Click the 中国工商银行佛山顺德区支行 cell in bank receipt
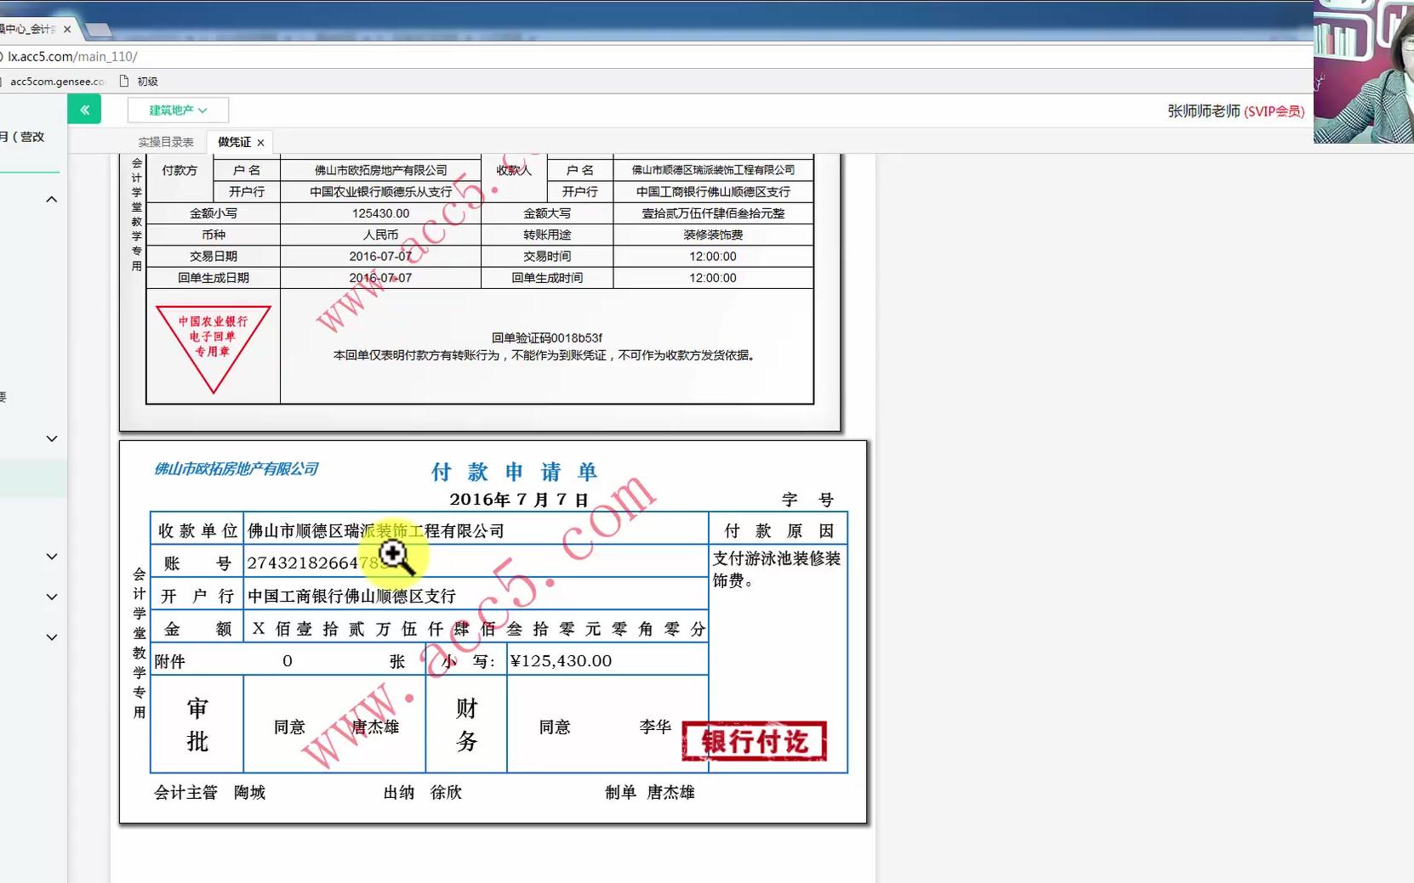Image resolution: width=1414 pixels, height=883 pixels. [713, 192]
